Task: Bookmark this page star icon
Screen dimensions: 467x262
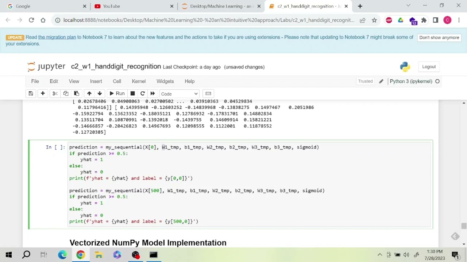Action: pos(374,20)
